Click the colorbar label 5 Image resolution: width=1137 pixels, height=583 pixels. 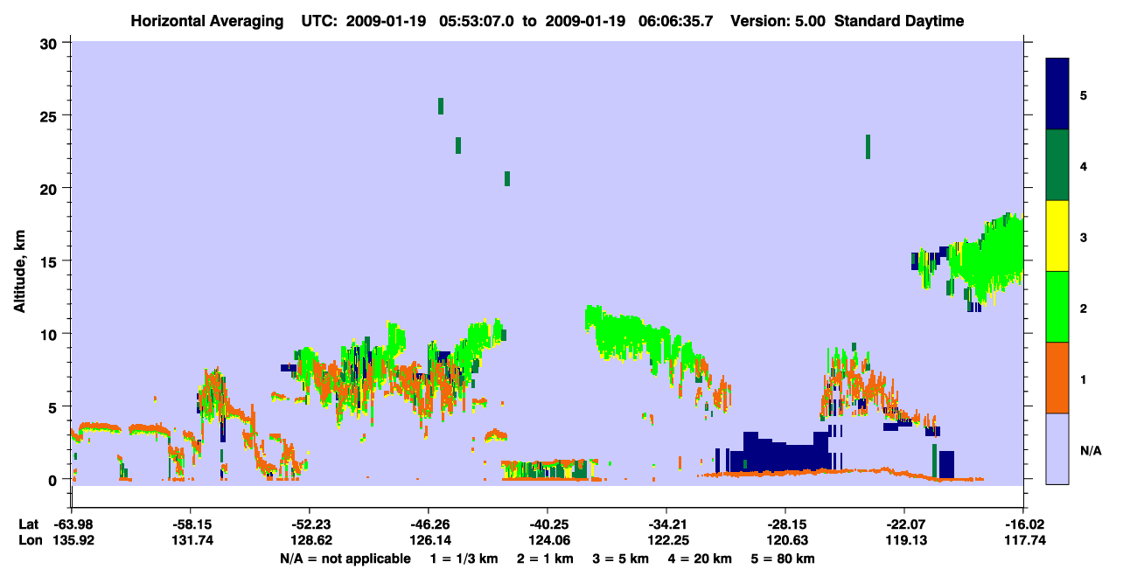tap(1084, 94)
